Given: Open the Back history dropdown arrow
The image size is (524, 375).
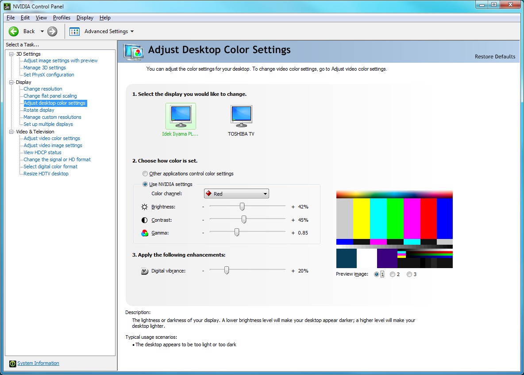Looking at the screenshot, I should point(42,31).
